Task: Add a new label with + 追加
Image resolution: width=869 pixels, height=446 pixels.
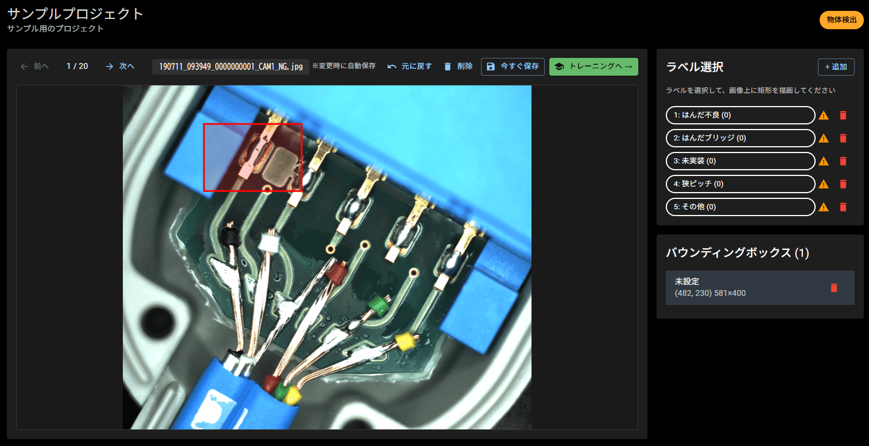Action: click(836, 67)
